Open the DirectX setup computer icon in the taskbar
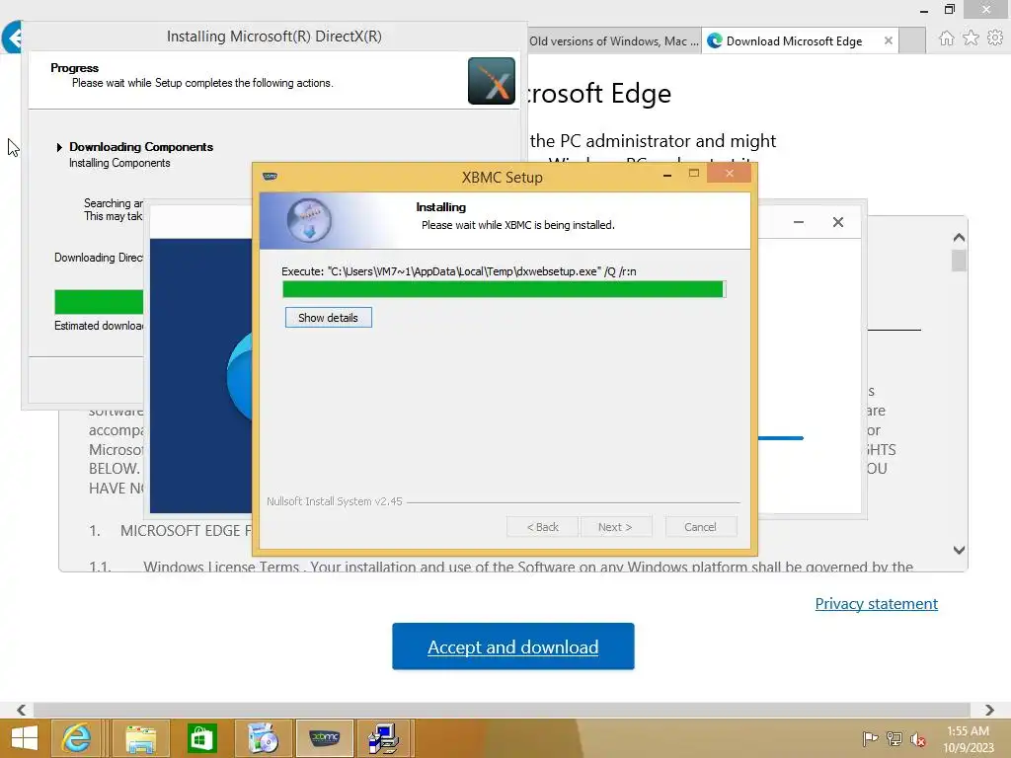 point(384,738)
